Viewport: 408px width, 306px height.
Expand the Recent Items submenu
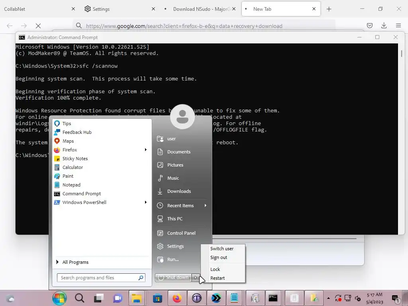[206, 206]
